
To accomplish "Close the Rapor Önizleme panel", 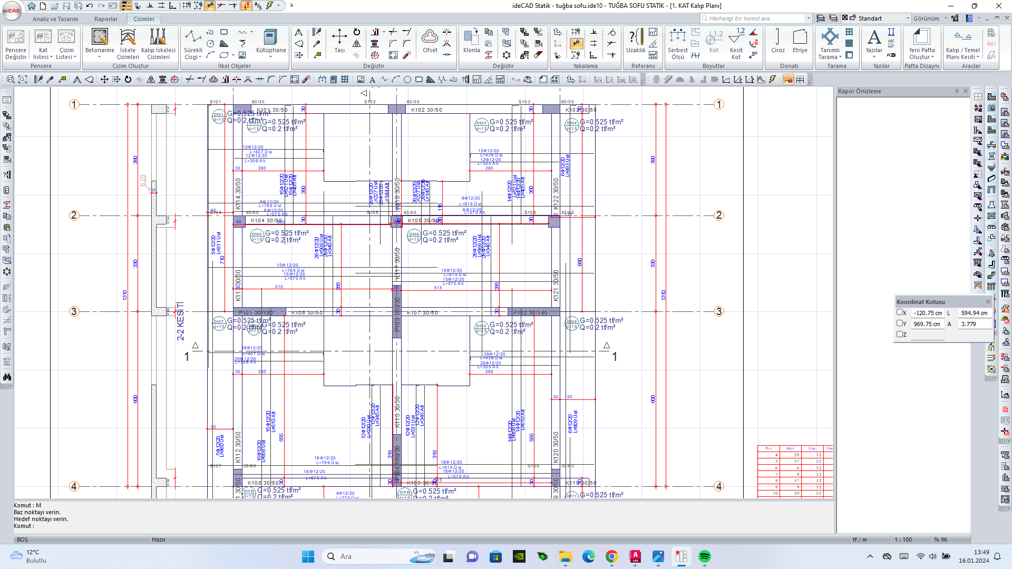I will click(x=966, y=91).
